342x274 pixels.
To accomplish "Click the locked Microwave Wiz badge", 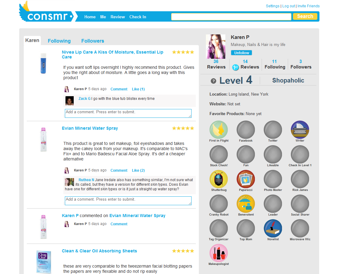I will click(300, 228).
